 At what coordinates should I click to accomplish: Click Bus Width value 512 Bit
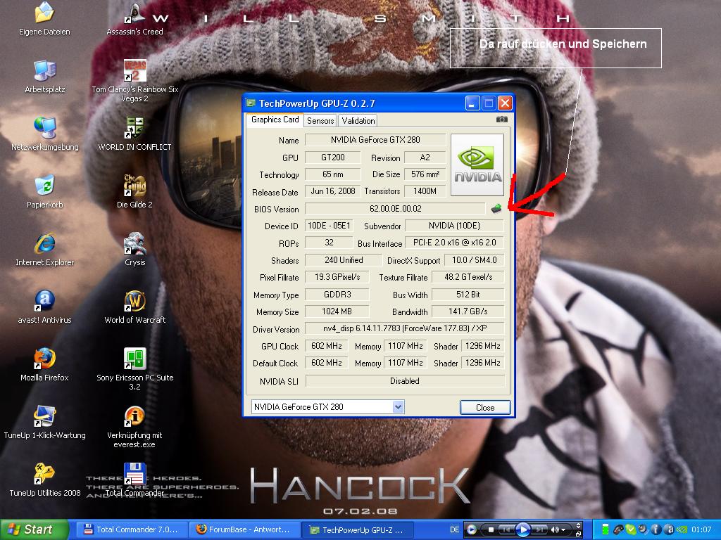tap(468, 295)
